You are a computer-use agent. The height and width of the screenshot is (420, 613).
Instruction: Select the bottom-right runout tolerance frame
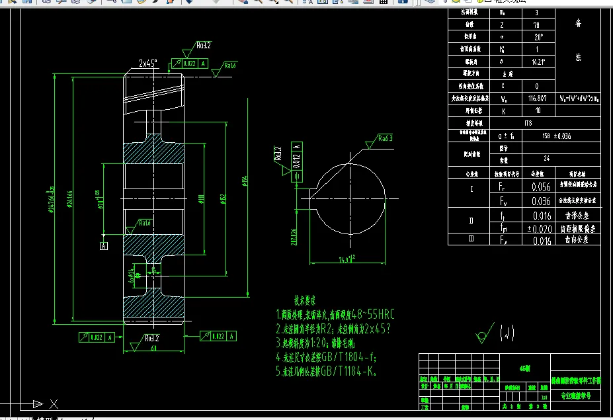tap(218, 336)
